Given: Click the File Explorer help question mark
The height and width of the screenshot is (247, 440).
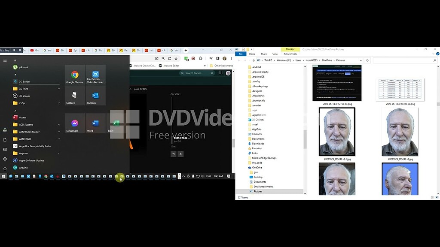Looking at the screenshot, I should [437, 54].
